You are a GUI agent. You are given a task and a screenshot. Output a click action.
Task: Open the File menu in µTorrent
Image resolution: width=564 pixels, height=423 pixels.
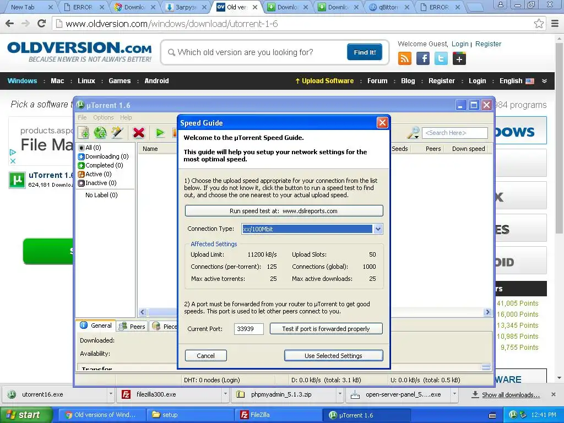click(82, 117)
